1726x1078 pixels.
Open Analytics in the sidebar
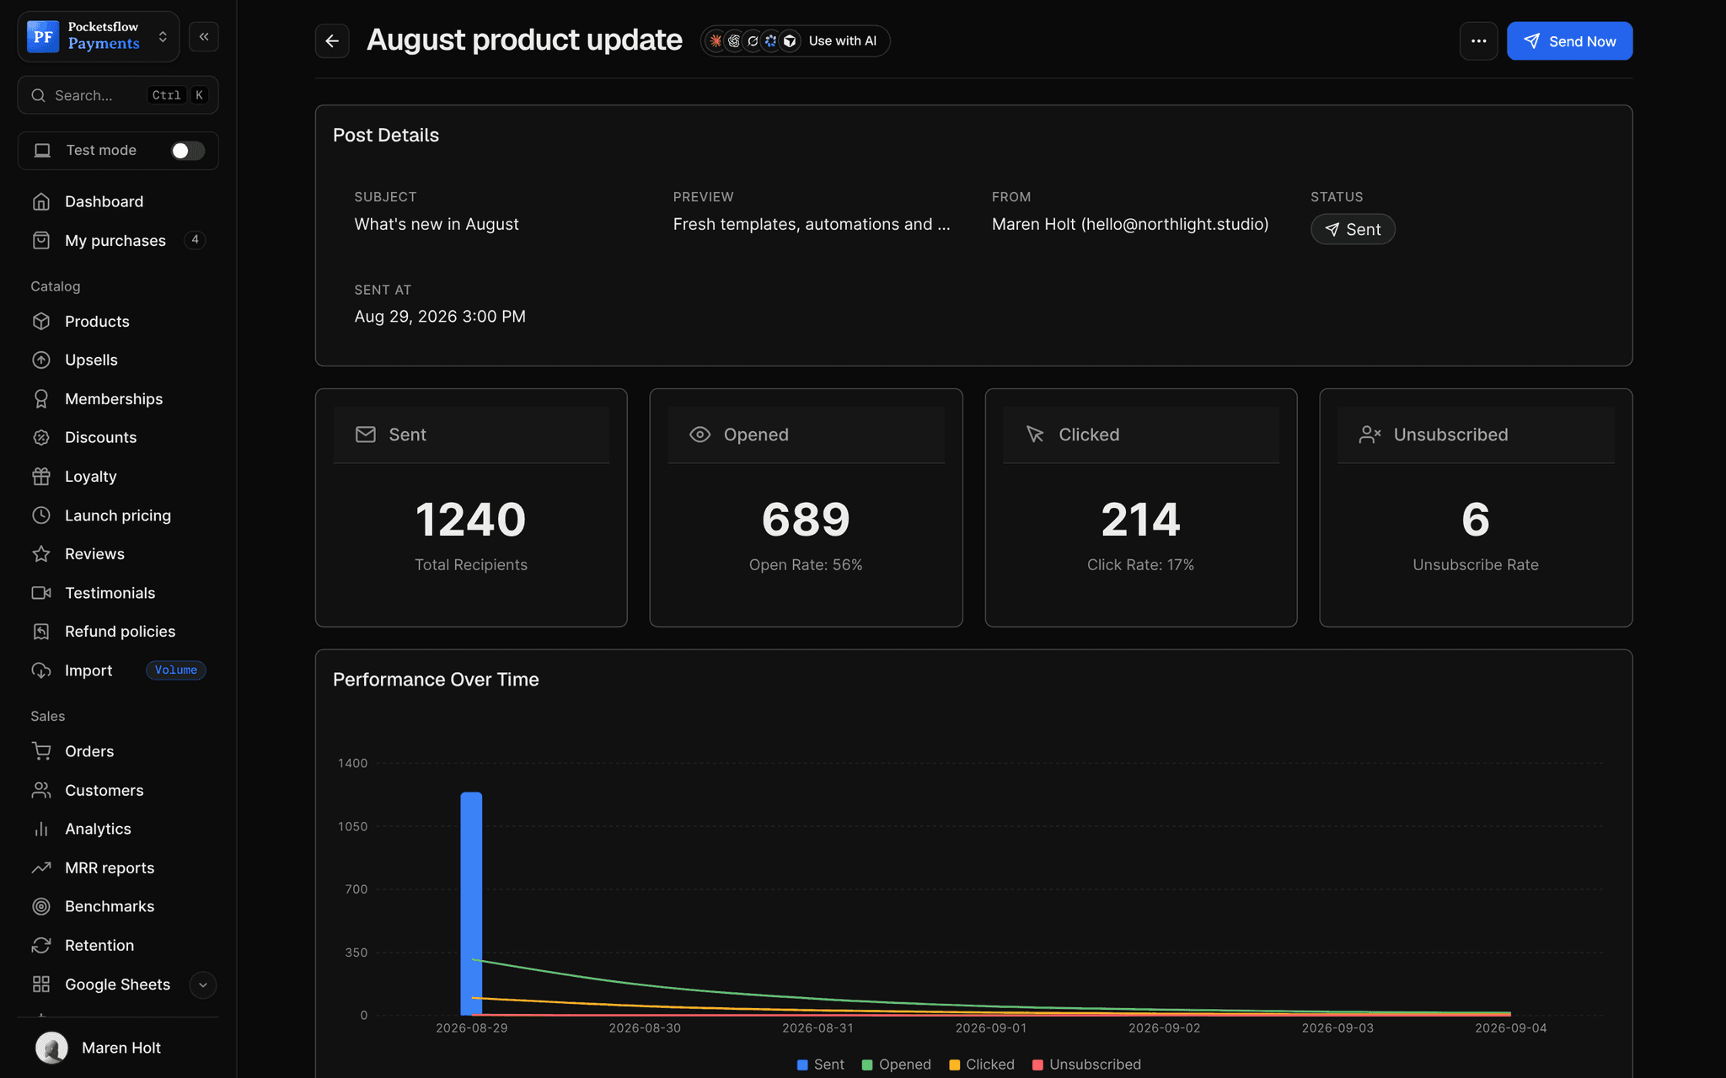tap(118, 829)
